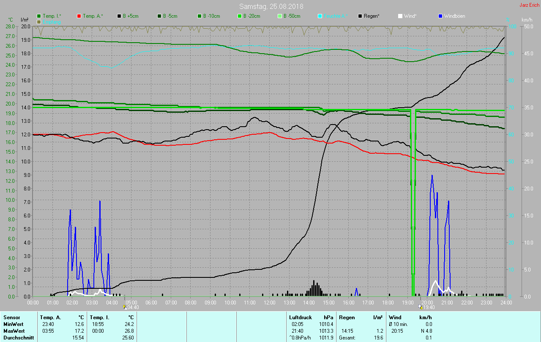Viewport: 541px width, 342px height.
Task: Click the Temp. I.* legend label
Action: [52, 16]
